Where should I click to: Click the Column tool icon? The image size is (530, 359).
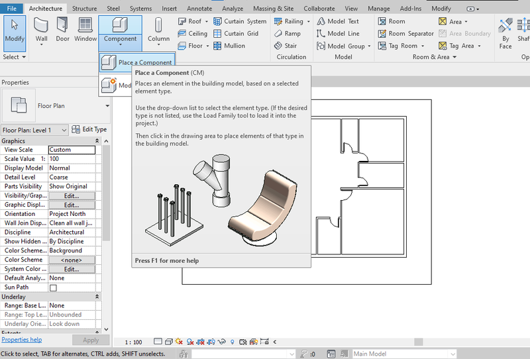tap(158, 26)
